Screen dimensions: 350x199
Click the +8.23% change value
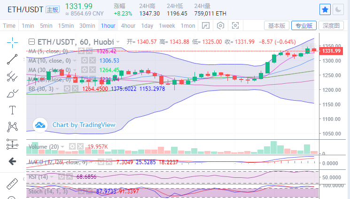(123, 14)
